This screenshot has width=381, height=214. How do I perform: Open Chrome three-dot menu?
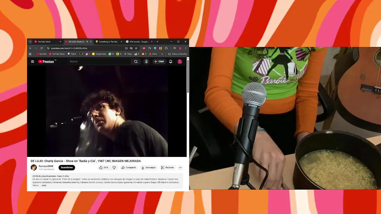[185, 48]
